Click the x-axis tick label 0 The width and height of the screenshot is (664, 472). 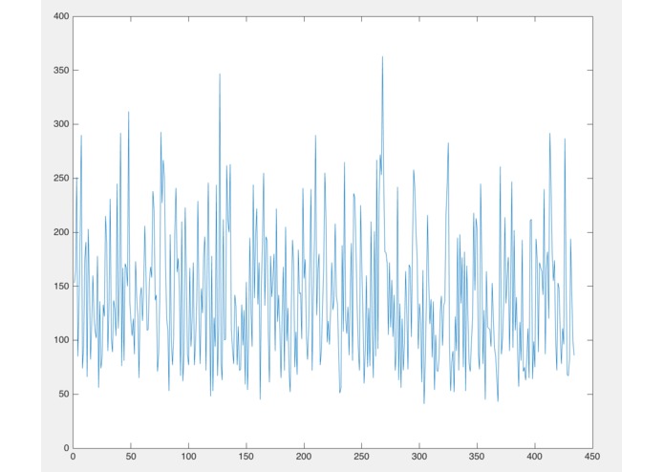coord(74,457)
